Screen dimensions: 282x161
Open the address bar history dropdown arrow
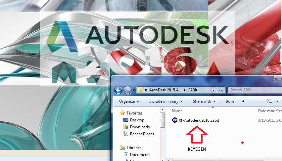[213, 90]
